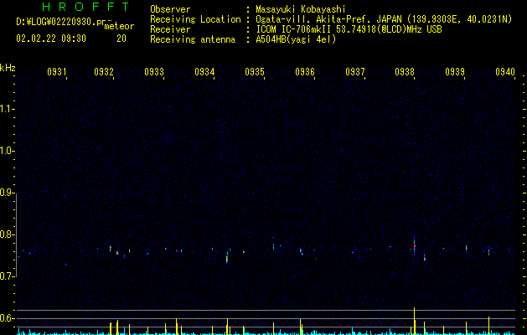Click the 0936 time marker
This screenshot has height=335, width=527.
pos(305,72)
